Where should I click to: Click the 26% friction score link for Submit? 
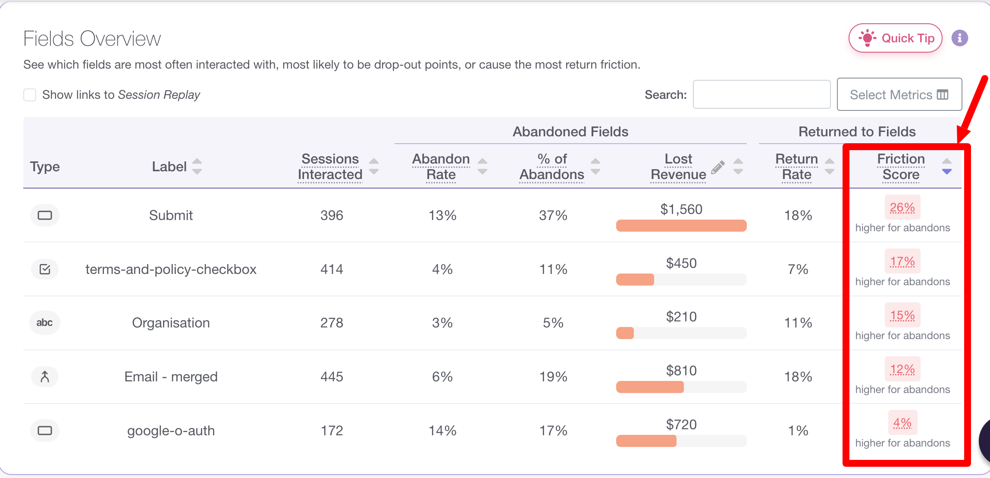902,208
